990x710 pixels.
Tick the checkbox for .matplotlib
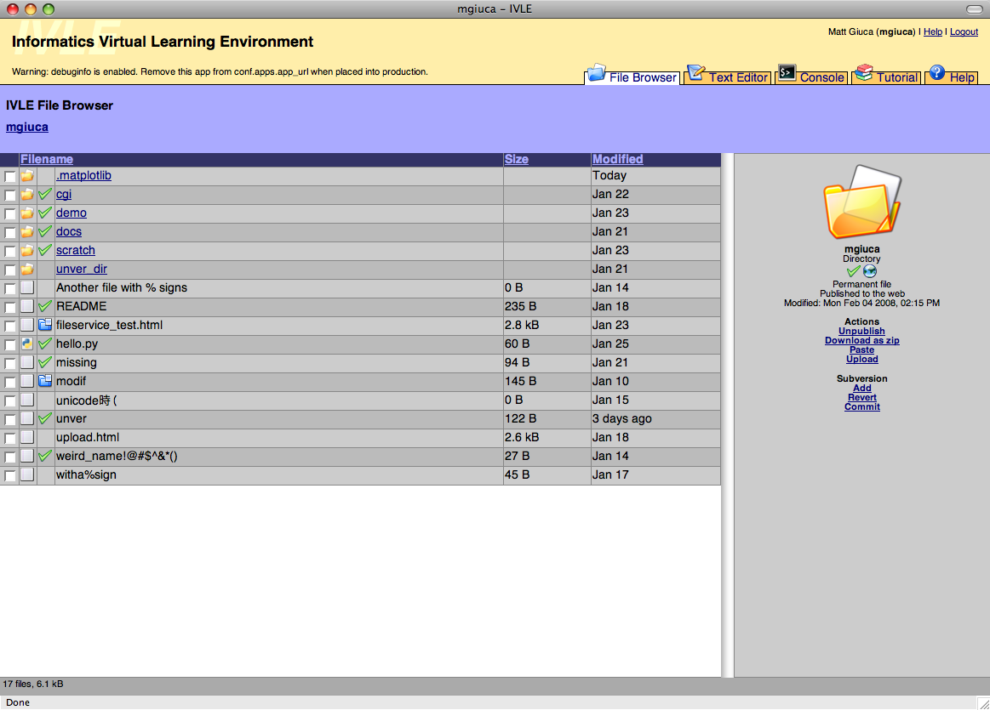(10, 177)
